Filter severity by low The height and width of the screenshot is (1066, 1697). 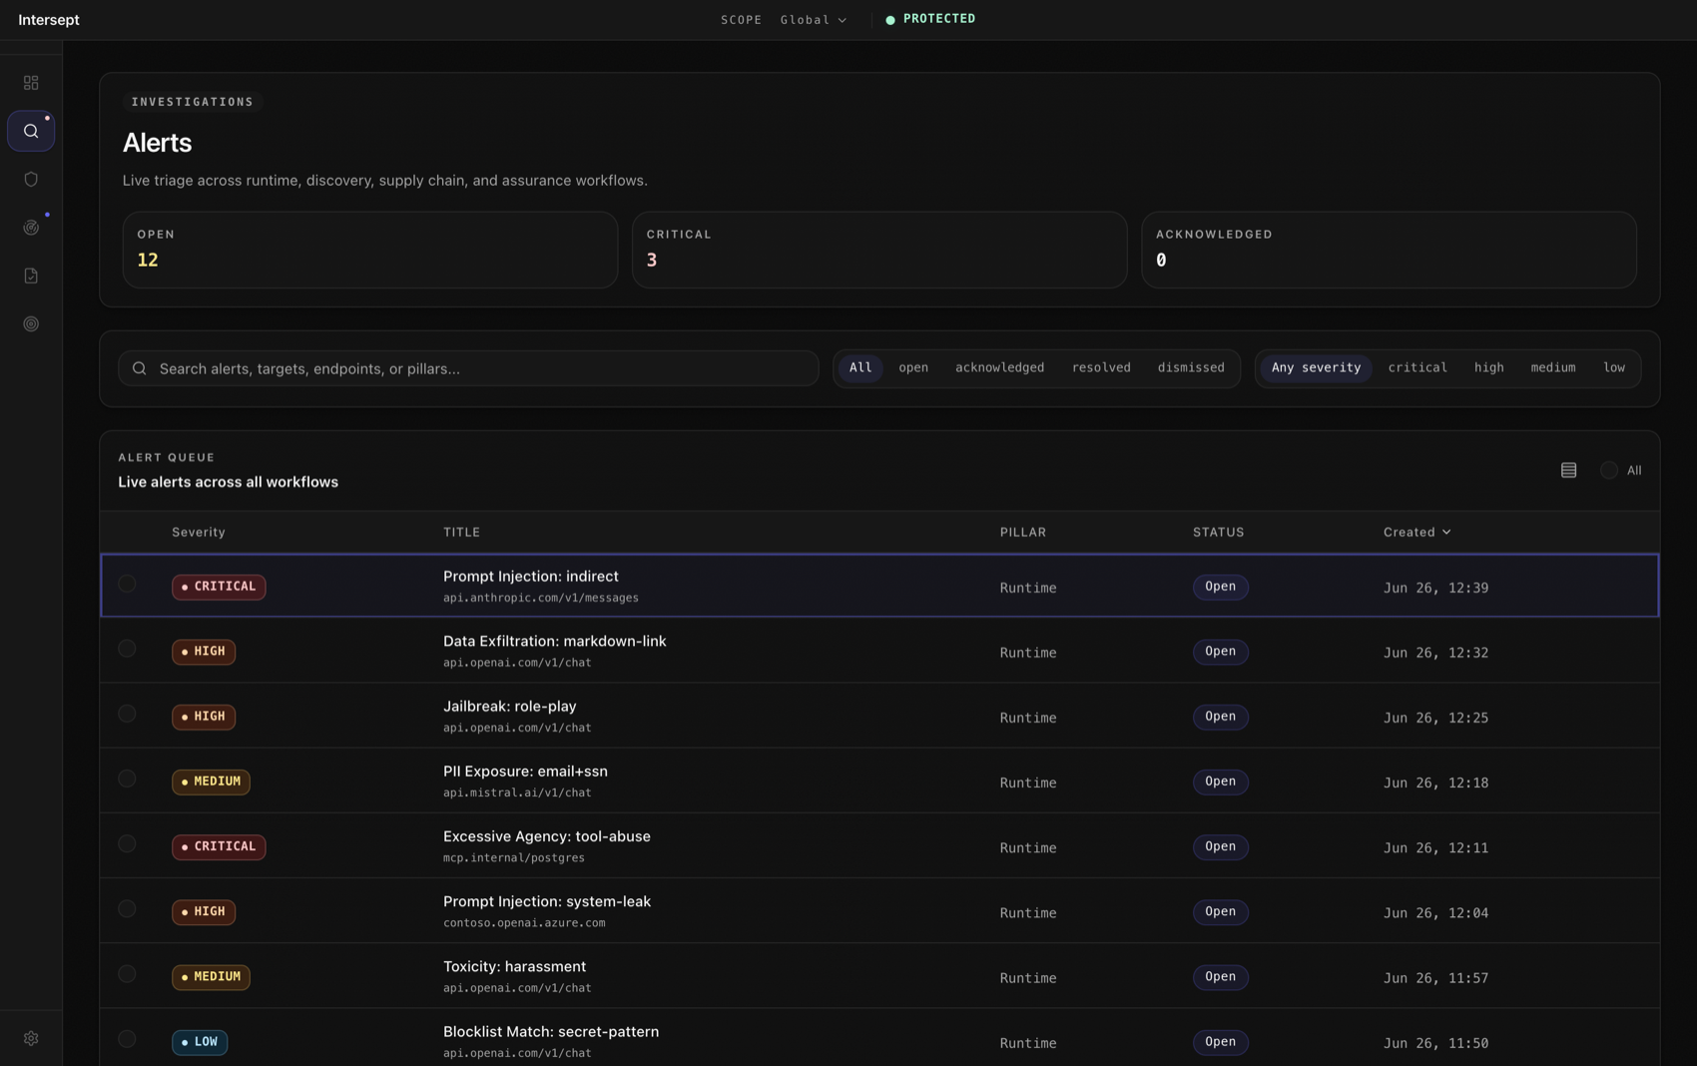coord(1614,368)
